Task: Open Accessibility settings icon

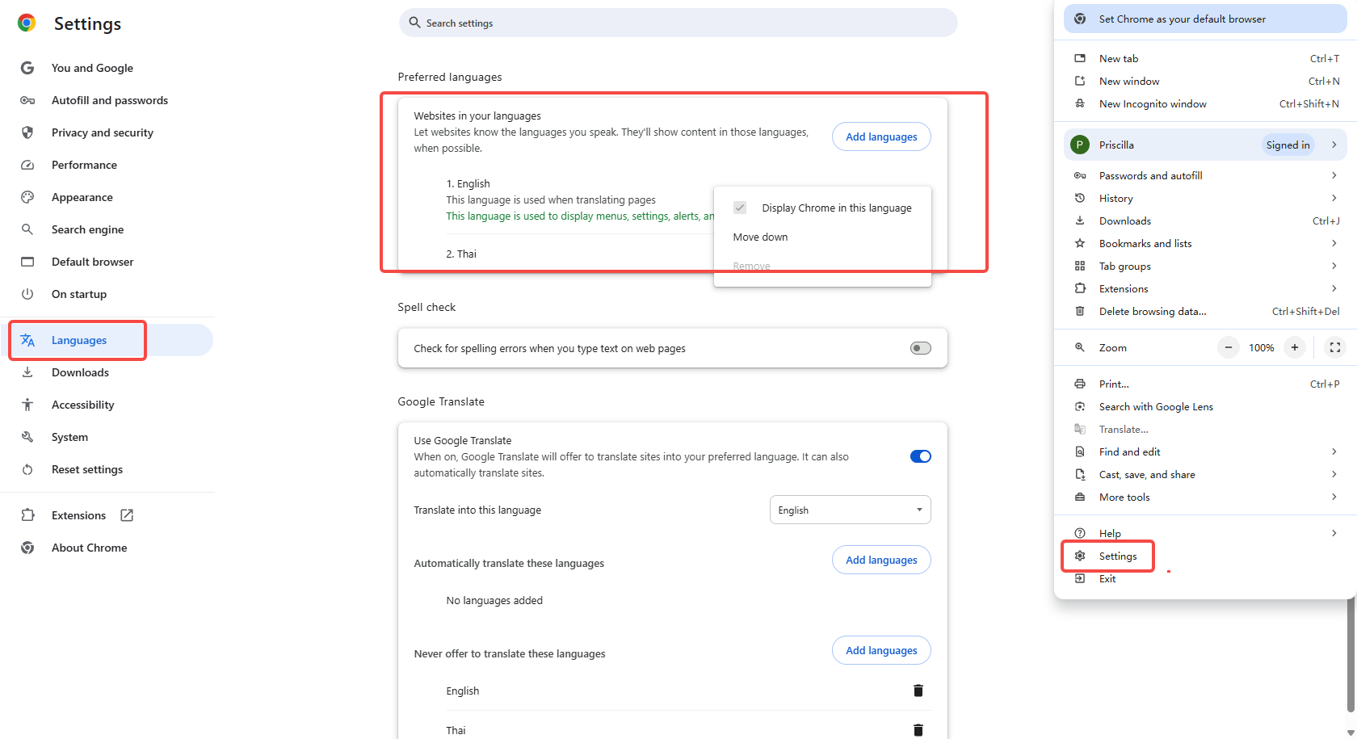Action: pos(27,404)
